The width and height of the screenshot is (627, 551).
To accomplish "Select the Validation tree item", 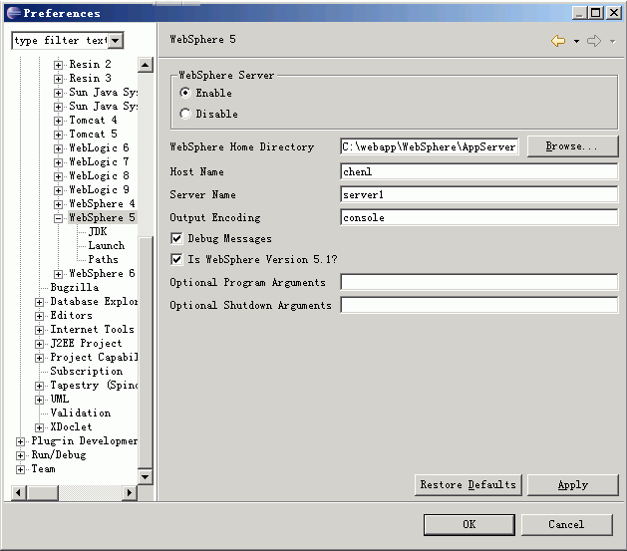I will [x=81, y=413].
